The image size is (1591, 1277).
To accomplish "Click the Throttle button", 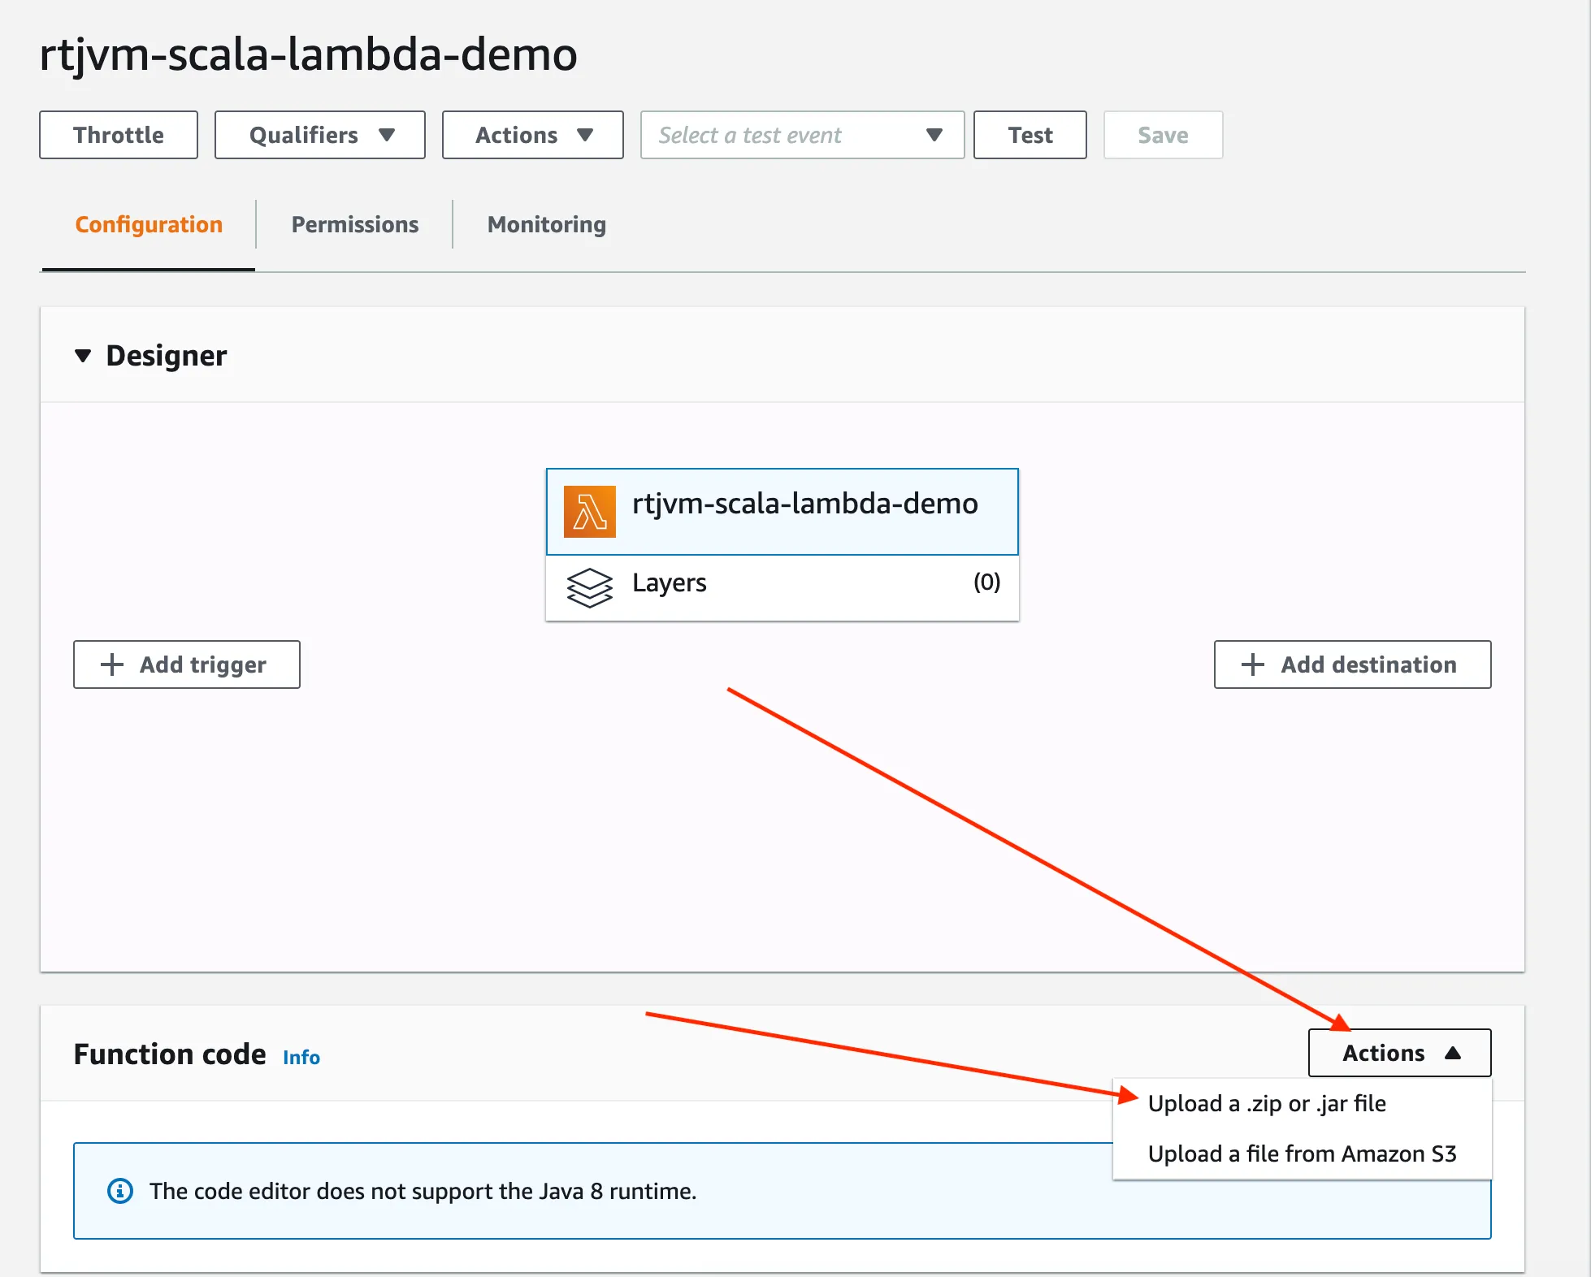I will tap(118, 135).
